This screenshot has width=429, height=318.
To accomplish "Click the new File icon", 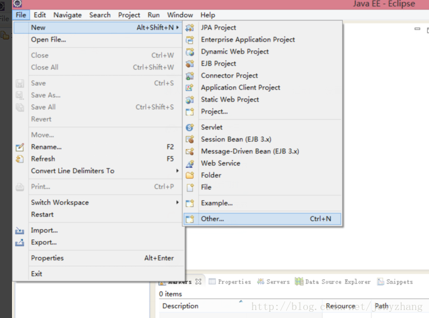I will click(190, 187).
